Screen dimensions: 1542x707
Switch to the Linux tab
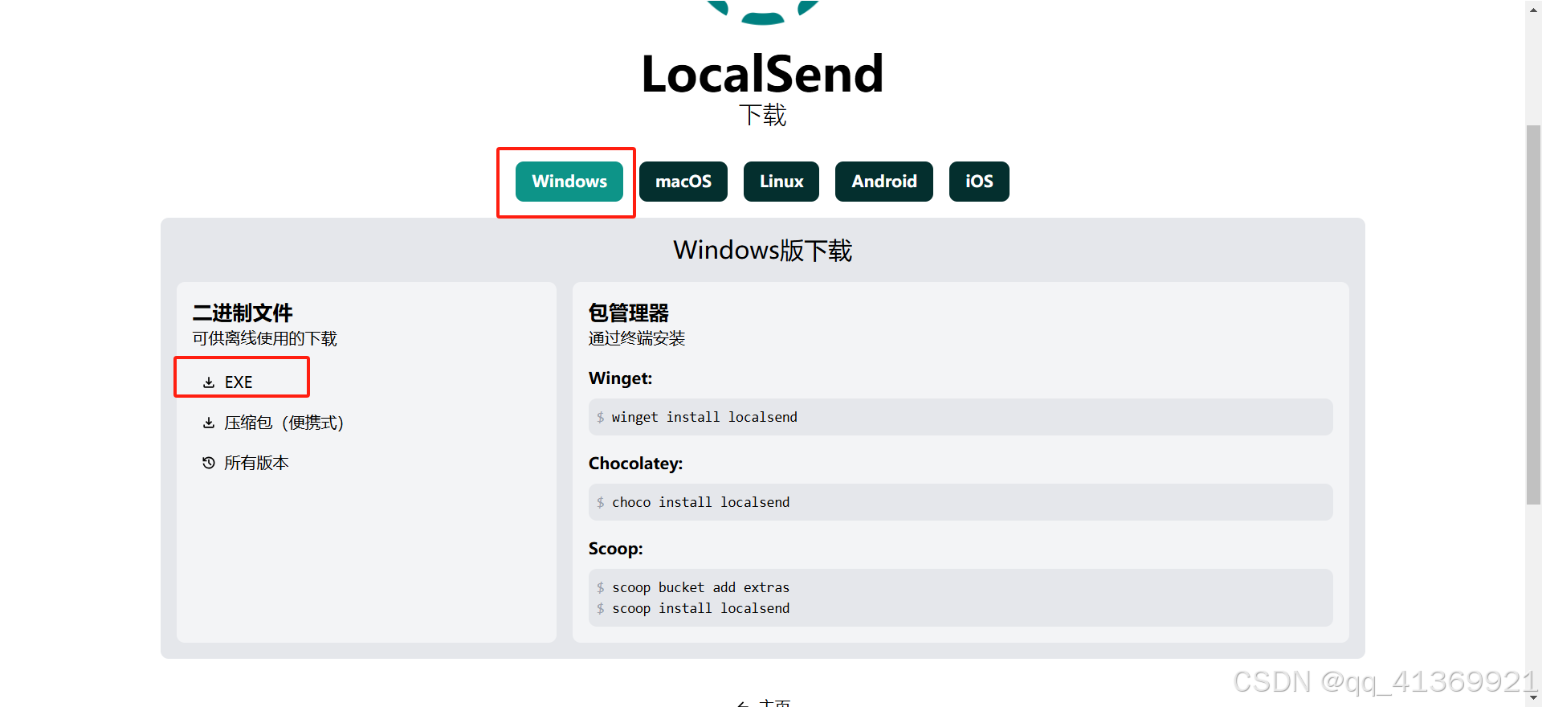pos(781,182)
